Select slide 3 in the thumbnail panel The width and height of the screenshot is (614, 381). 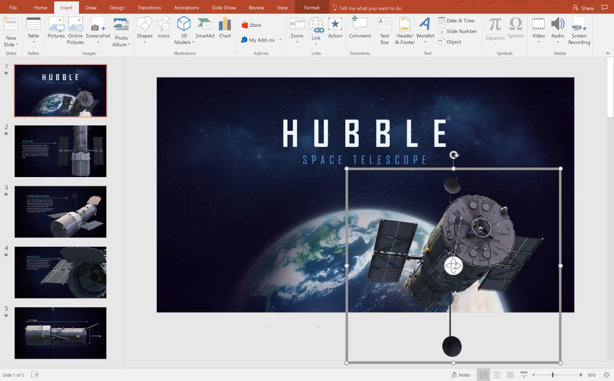pyautogui.click(x=60, y=212)
